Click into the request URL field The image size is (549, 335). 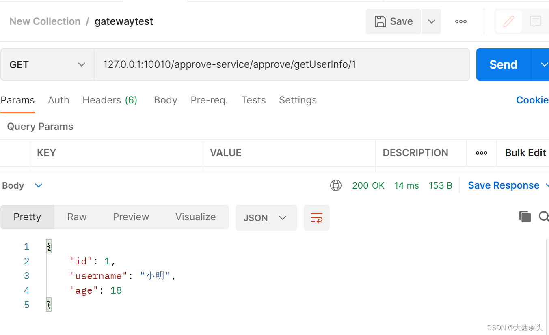click(x=282, y=64)
